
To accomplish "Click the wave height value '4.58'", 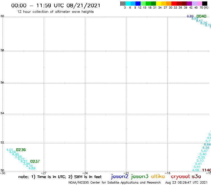I will tap(196, 170).
